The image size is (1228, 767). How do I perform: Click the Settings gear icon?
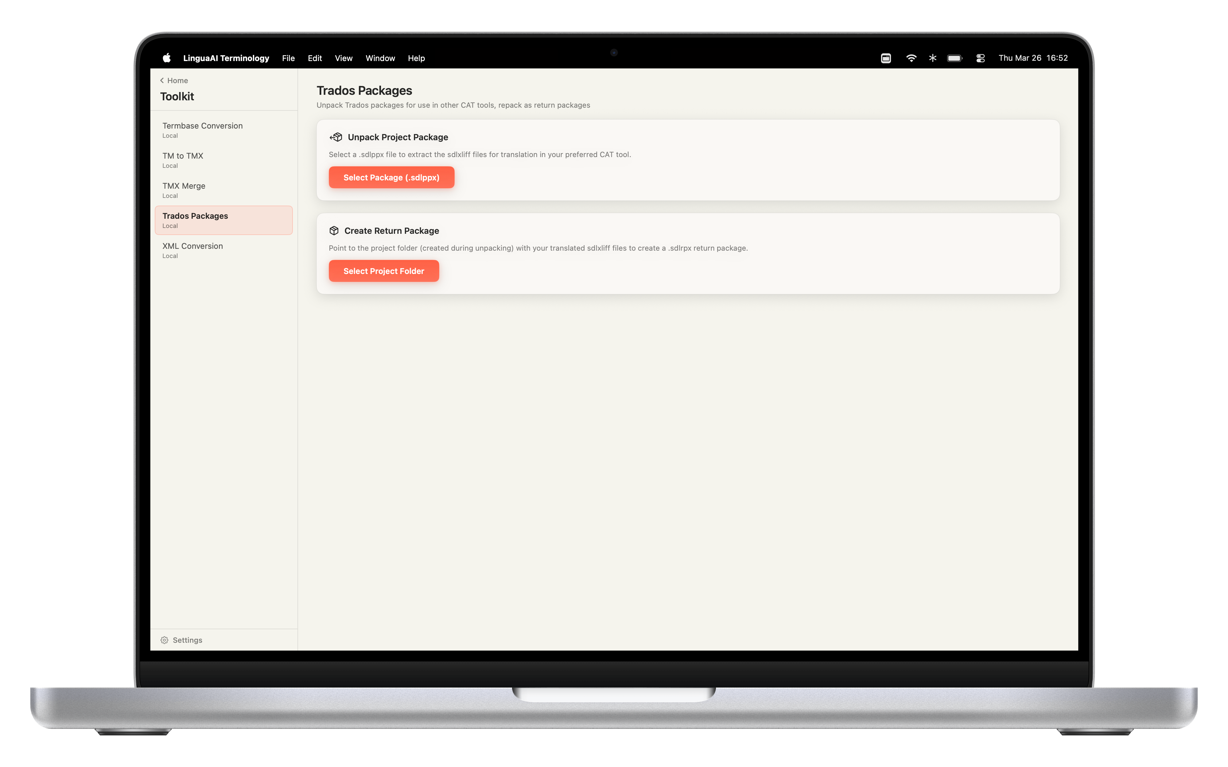165,640
